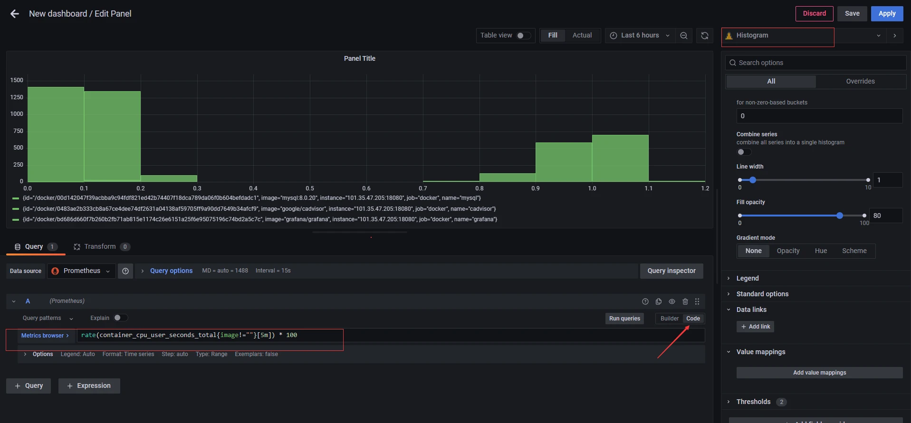Click the Fill opacity value field
Viewport: 911px width, 423px height.
point(886,216)
